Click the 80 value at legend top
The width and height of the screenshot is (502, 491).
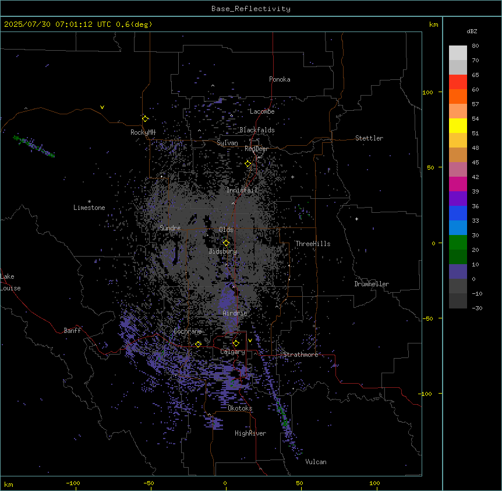point(475,46)
